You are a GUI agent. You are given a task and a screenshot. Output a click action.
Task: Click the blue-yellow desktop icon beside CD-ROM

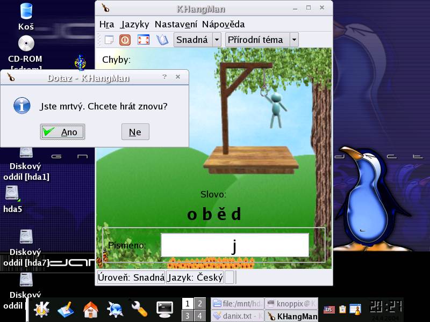click(x=80, y=63)
